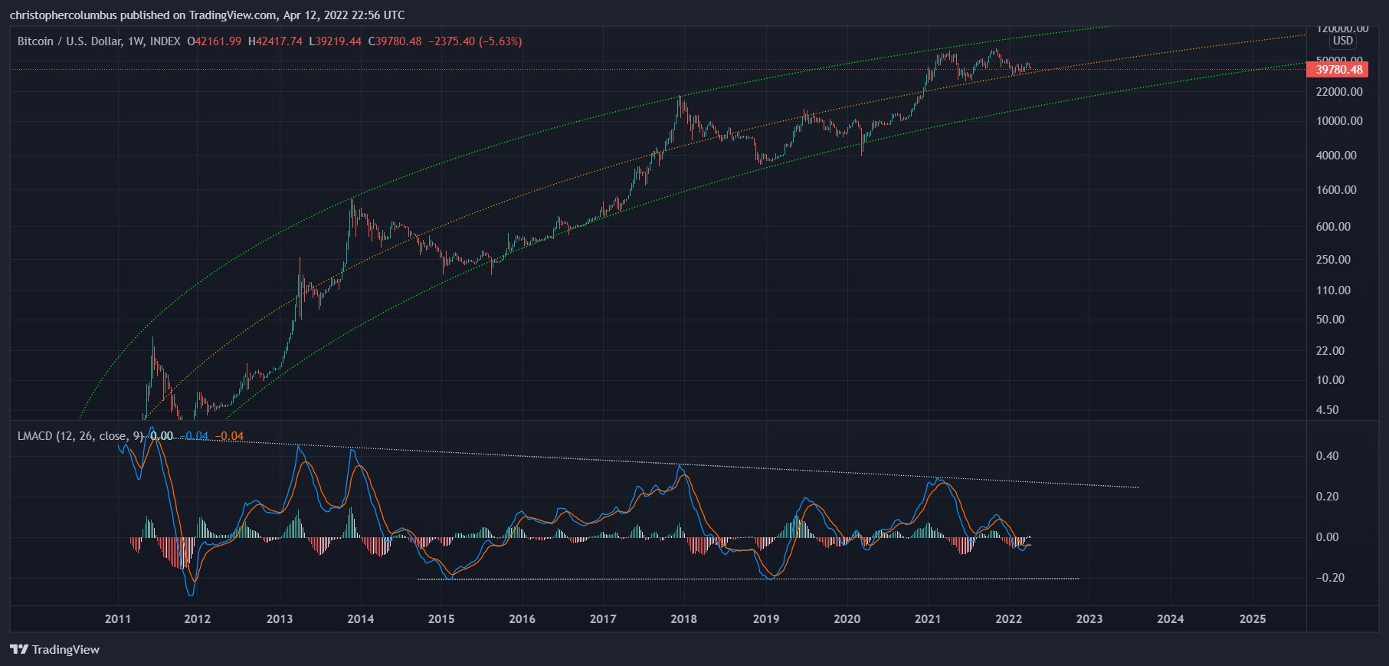Click the 2014 label on time axis
Image resolution: width=1389 pixels, height=666 pixels.
point(360,619)
